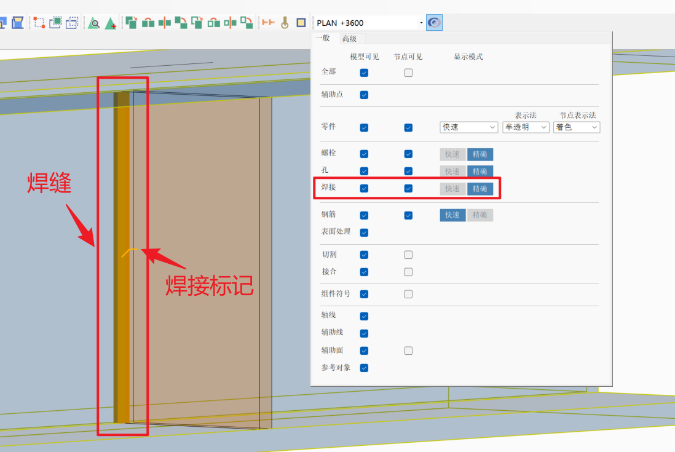The image size is (675, 452).
Task: Toggle 螺栓 模型可见 checkbox
Action: coord(364,154)
